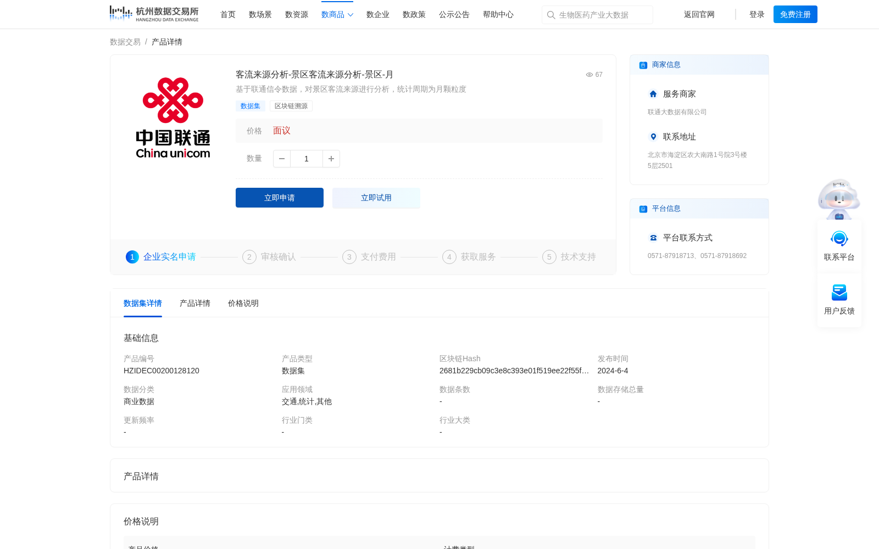Open 数资源 in the navigation bar

point(297,15)
